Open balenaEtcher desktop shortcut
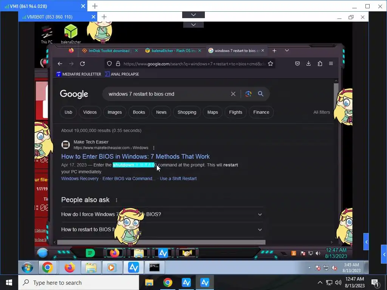387x290 pixels. click(x=71, y=34)
